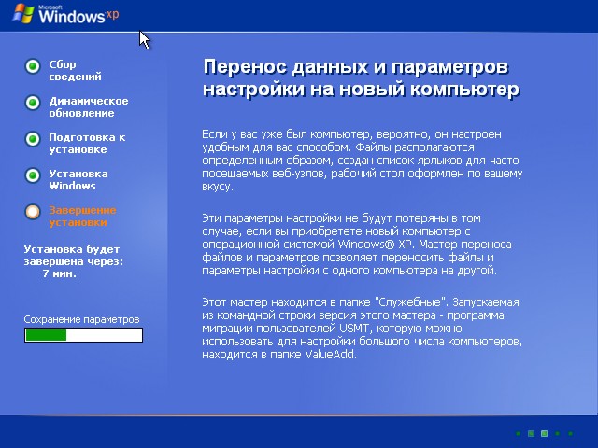Screen dimensions: 598x448
Task: Click the green bullet beside Динамическое обновление
Action: click(33, 103)
